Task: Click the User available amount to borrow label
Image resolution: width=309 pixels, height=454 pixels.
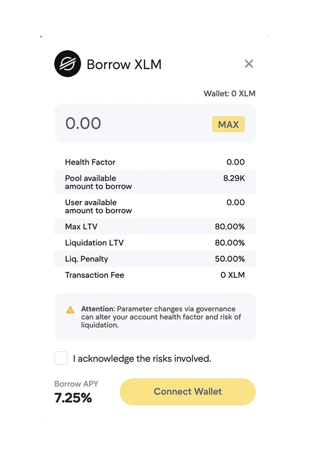Action: (x=98, y=206)
